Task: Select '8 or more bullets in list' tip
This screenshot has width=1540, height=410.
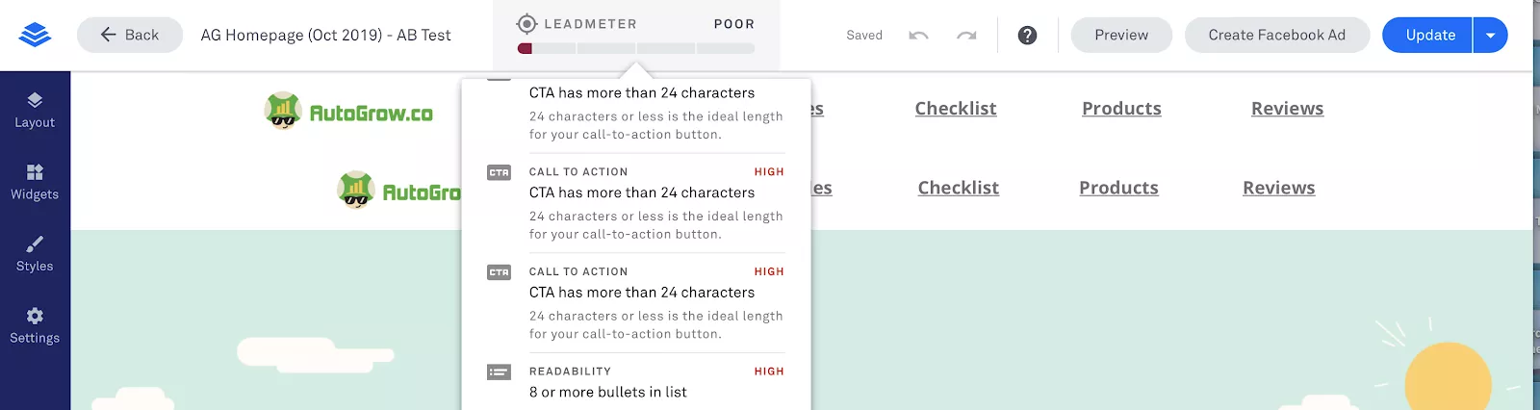Action: click(x=607, y=393)
